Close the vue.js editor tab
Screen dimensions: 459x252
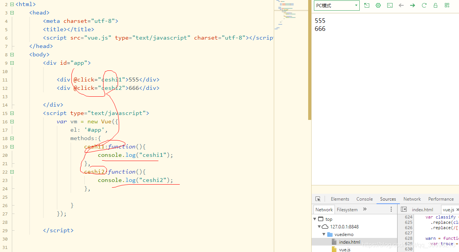(x=457, y=209)
